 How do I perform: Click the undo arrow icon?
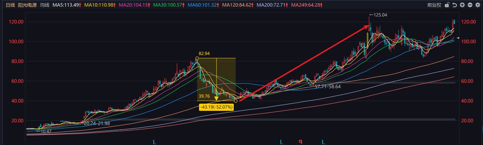tap(454, 5)
